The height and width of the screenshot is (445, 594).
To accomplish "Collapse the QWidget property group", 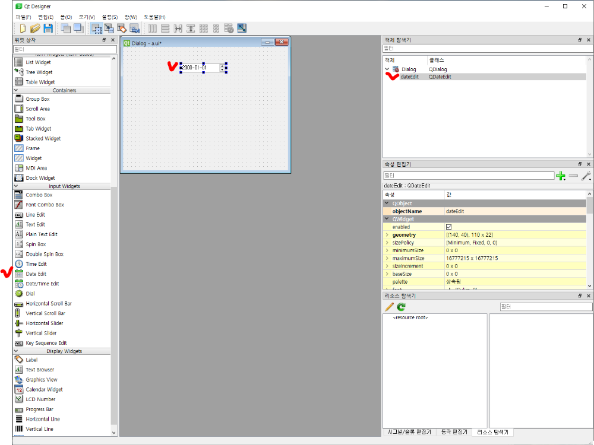I will [387, 219].
